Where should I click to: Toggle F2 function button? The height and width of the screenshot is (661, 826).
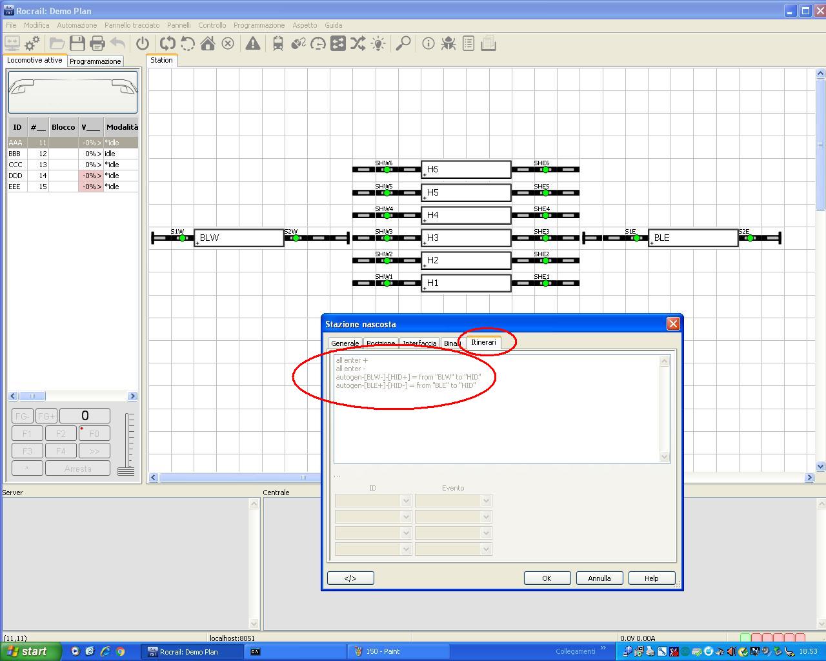[61, 434]
